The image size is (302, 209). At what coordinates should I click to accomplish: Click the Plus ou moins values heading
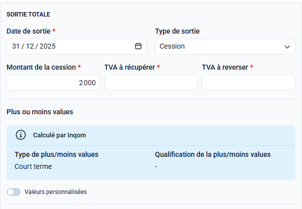pyautogui.click(x=40, y=112)
